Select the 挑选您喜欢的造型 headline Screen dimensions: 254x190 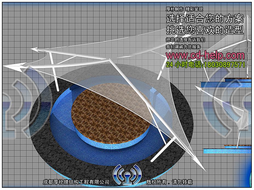pyautogui.click(x=205, y=30)
